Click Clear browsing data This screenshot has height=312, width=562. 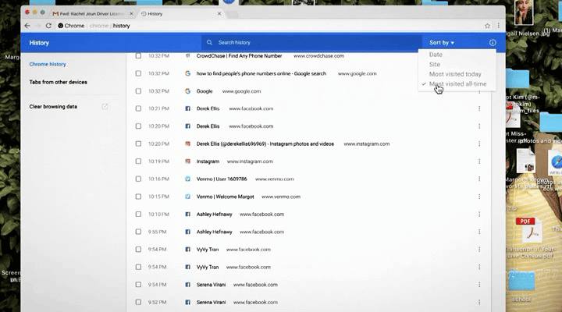pos(53,106)
